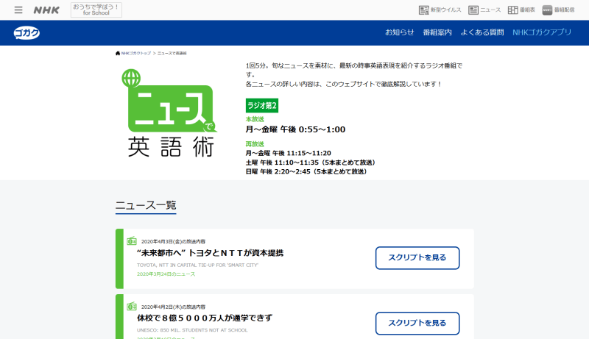Screen dimensions: 589x339
Task: Click the ニュース icon in top bar
Action: pos(484,10)
